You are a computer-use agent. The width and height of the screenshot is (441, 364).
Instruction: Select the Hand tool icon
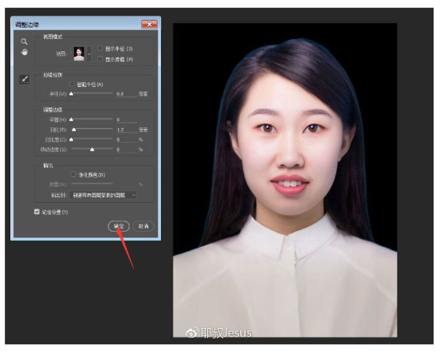coord(24,52)
